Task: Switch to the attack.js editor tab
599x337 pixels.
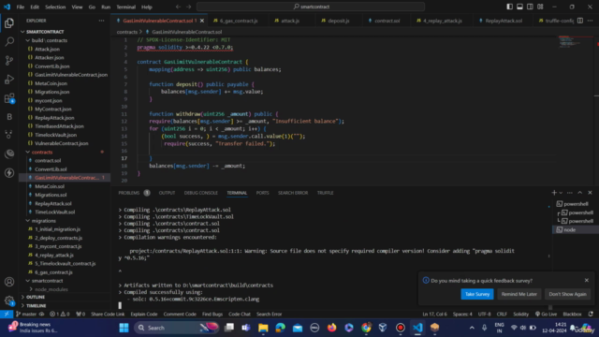Action: (290, 21)
